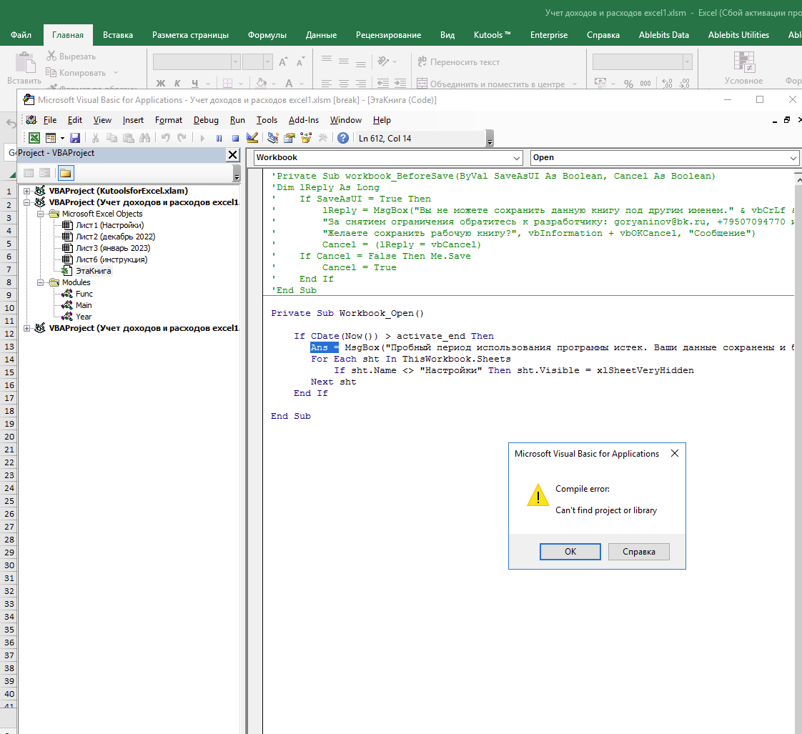
Task: Click the Break pause icon
Action: pos(219,138)
